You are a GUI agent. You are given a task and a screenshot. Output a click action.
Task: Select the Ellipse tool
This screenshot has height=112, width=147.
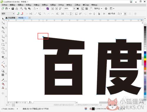pyautogui.click(x=3, y=48)
